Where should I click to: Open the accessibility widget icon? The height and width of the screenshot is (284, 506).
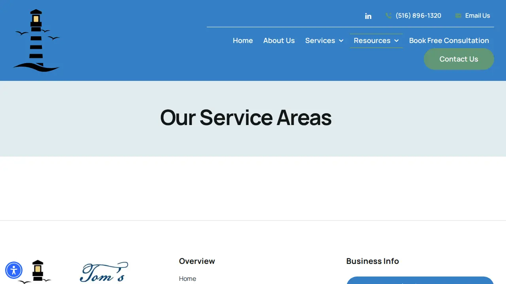point(14,271)
